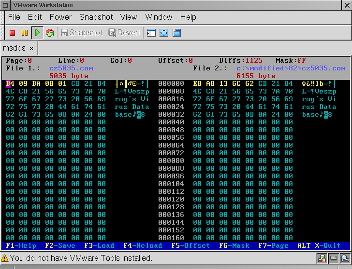Click the Revert toolbar button
Screen dimensions: 352x269
click(x=124, y=33)
